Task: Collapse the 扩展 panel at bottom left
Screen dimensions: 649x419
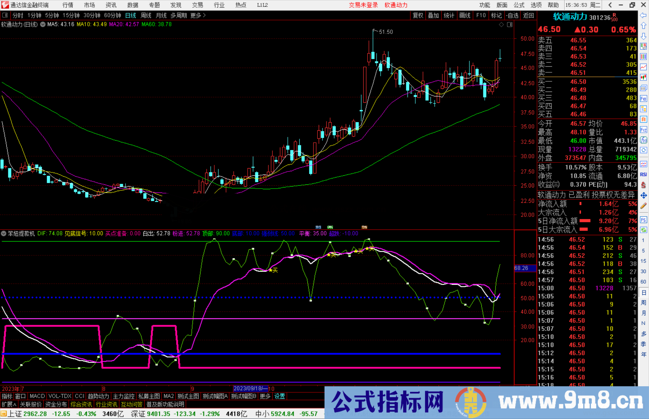Action: tap(8, 404)
